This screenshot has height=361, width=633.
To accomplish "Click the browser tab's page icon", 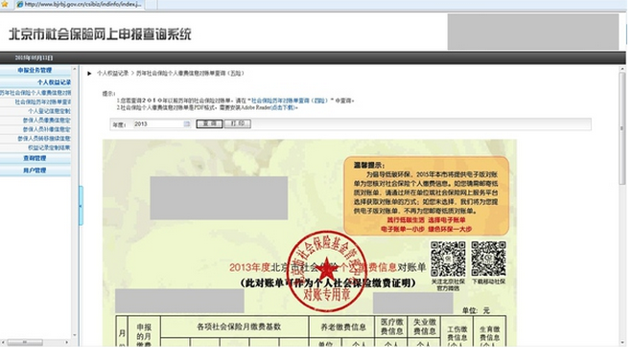I will click(20, 4).
